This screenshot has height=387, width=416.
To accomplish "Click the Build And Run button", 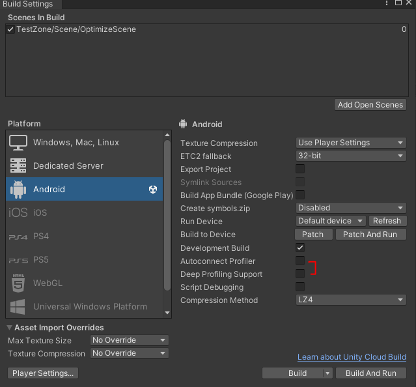I will 370,373.
